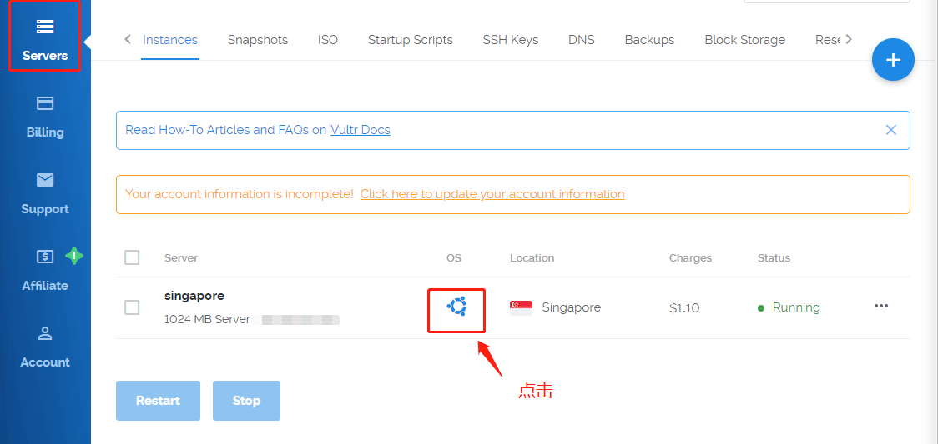Open the Billing sidebar section
The height and width of the screenshot is (444, 938).
(x=45, y=116)
